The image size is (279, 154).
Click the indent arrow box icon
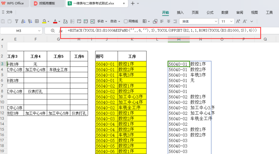point(93,21)
